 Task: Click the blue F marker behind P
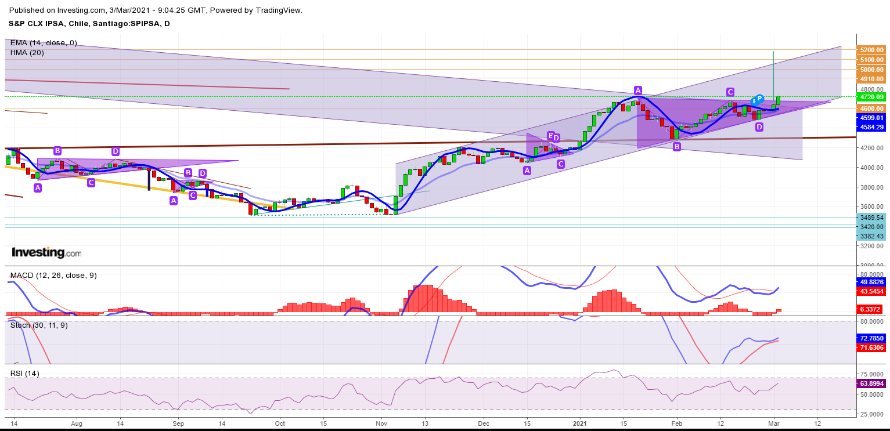pos(754,102)
